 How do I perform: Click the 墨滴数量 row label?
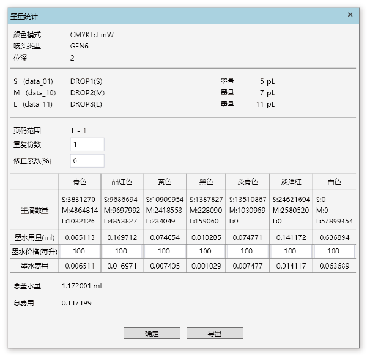[x=34, y=210]
